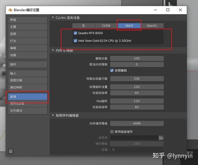Toggle the 全局撤销 global undo checkbox
The height and width of the screenshot is (165, 198).
112,71
